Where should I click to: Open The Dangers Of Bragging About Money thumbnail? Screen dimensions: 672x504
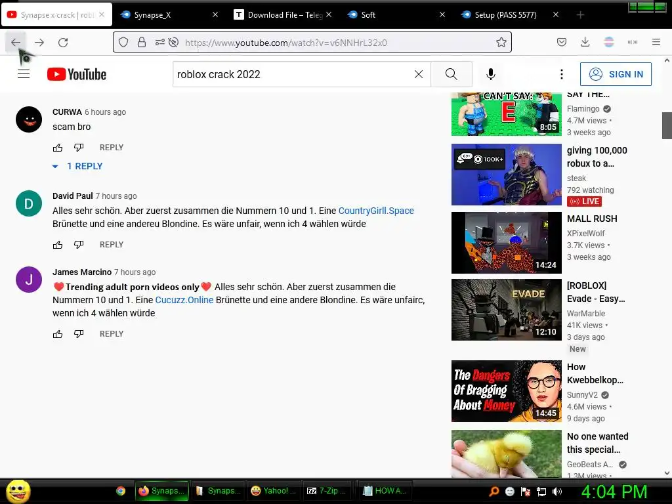(507, 391)
